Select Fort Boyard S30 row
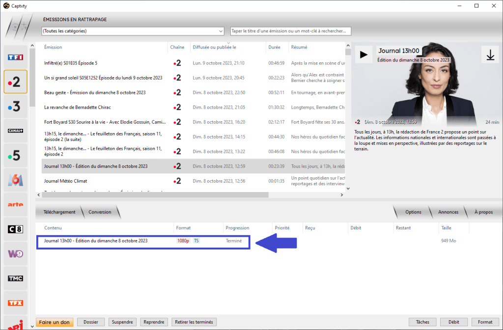The width and height of the screenshot is (503, 330). (193, 122)
